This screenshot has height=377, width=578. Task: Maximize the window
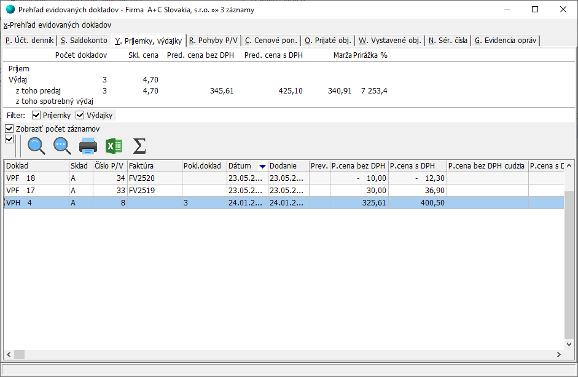534,9
